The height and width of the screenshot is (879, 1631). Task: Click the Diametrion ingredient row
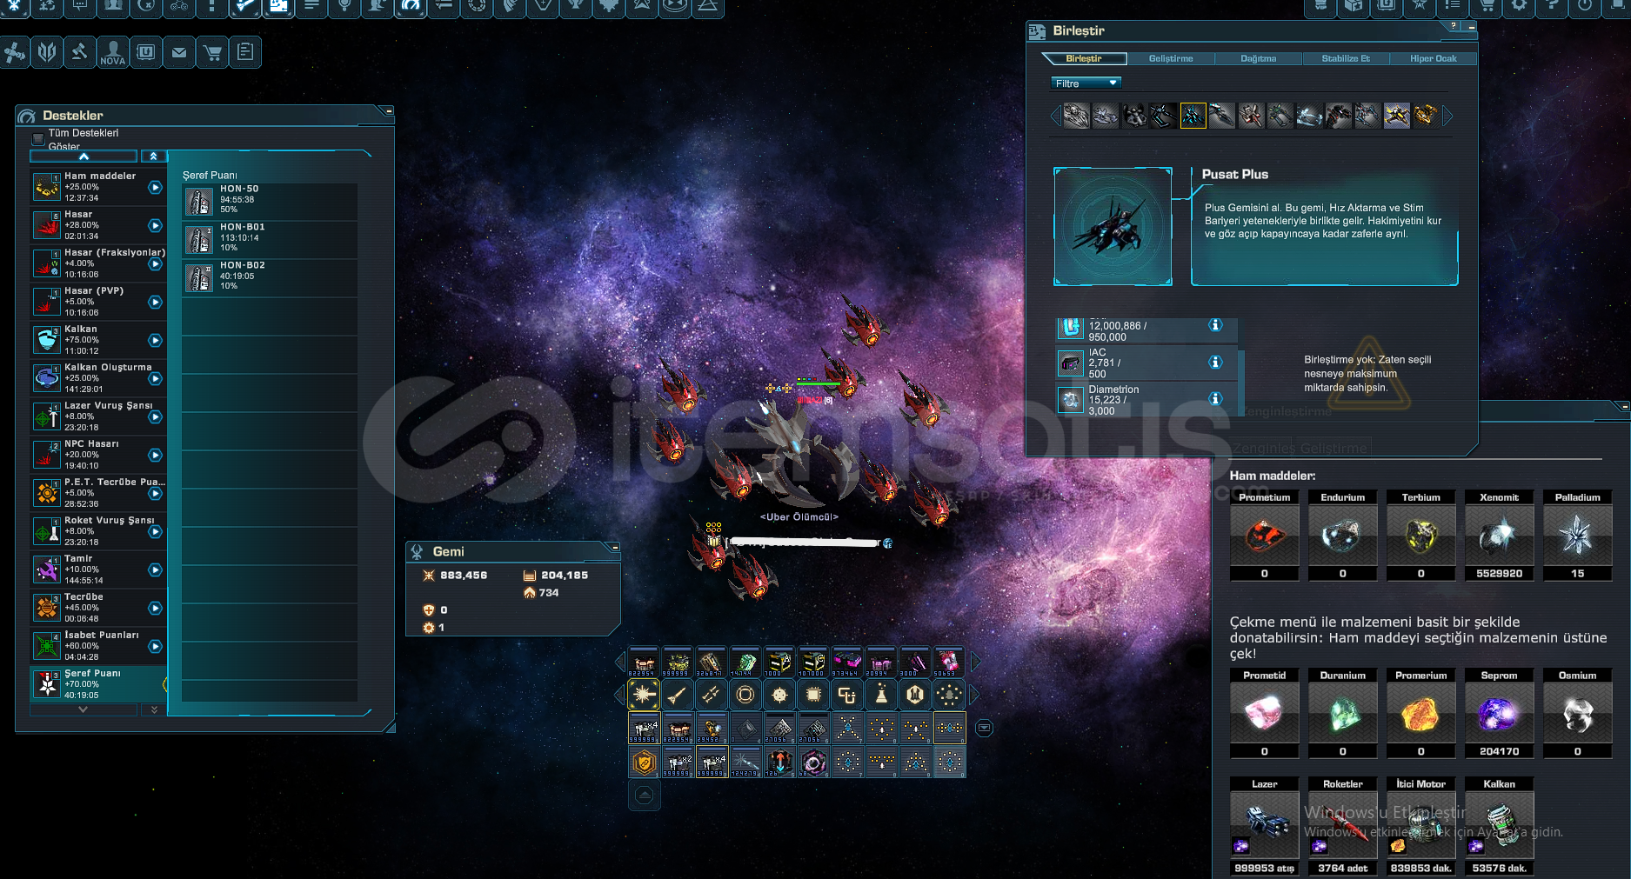(1146, 400)
